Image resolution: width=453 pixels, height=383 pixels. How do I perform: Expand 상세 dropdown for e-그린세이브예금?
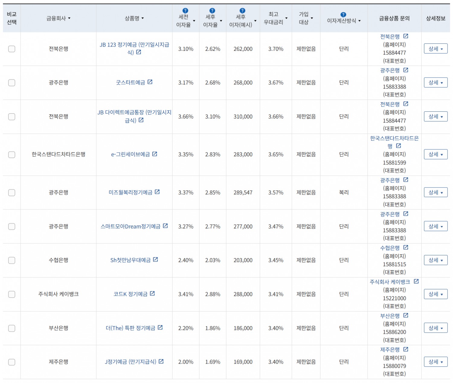pyautogui.click(x=436, y=154)
